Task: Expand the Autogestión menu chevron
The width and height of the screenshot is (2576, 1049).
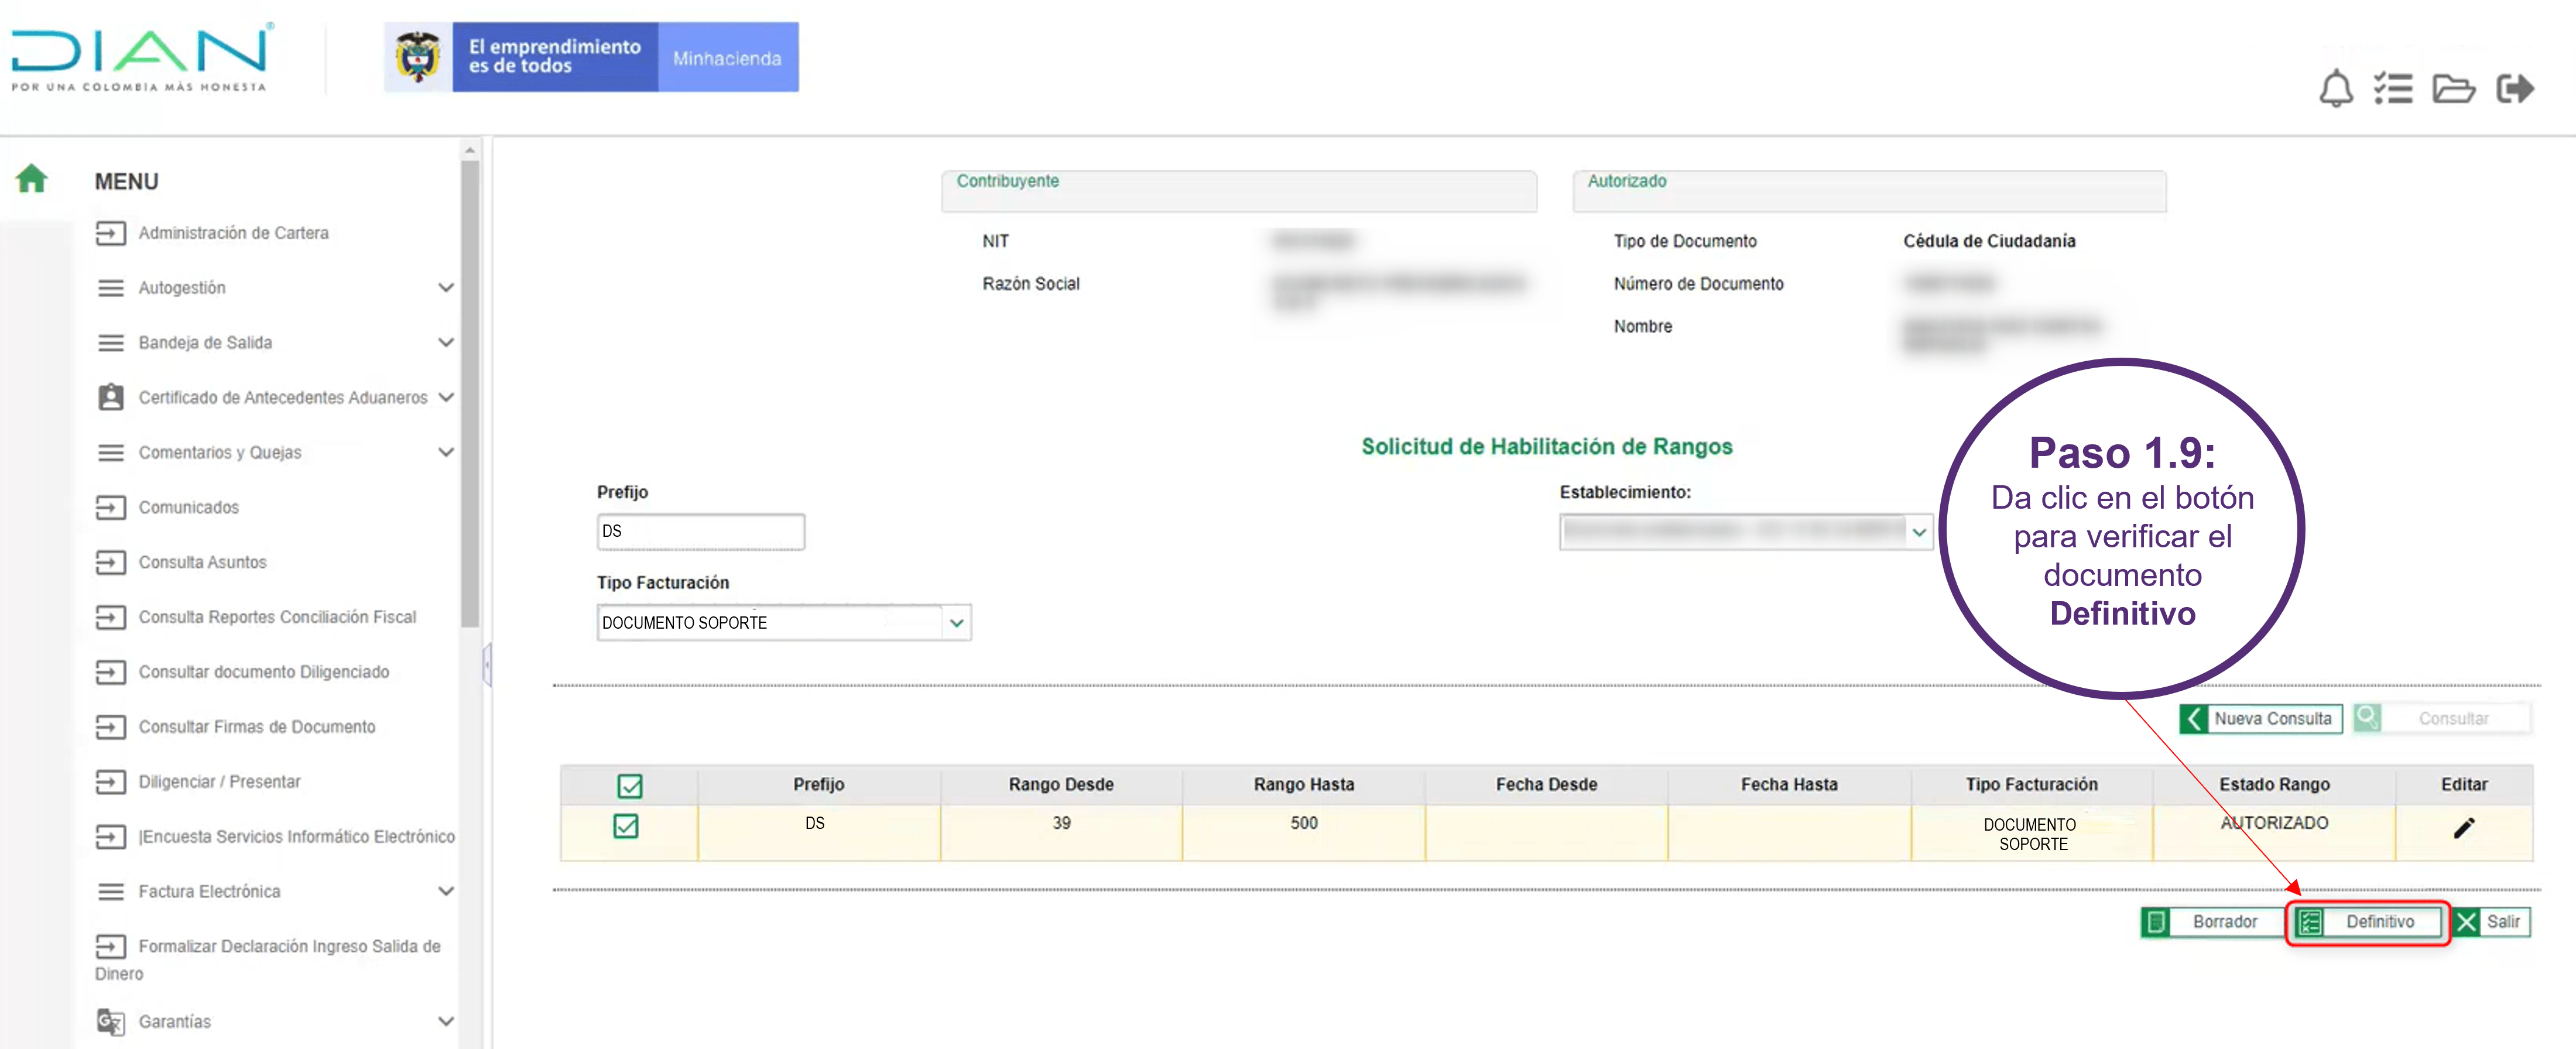Action: (x=446, y=287)
